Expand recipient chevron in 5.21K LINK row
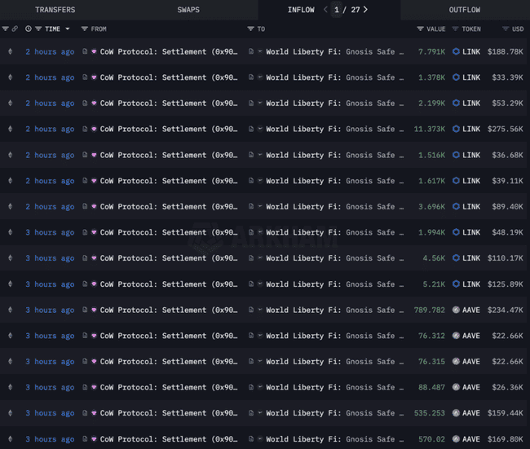 (260, 284)
